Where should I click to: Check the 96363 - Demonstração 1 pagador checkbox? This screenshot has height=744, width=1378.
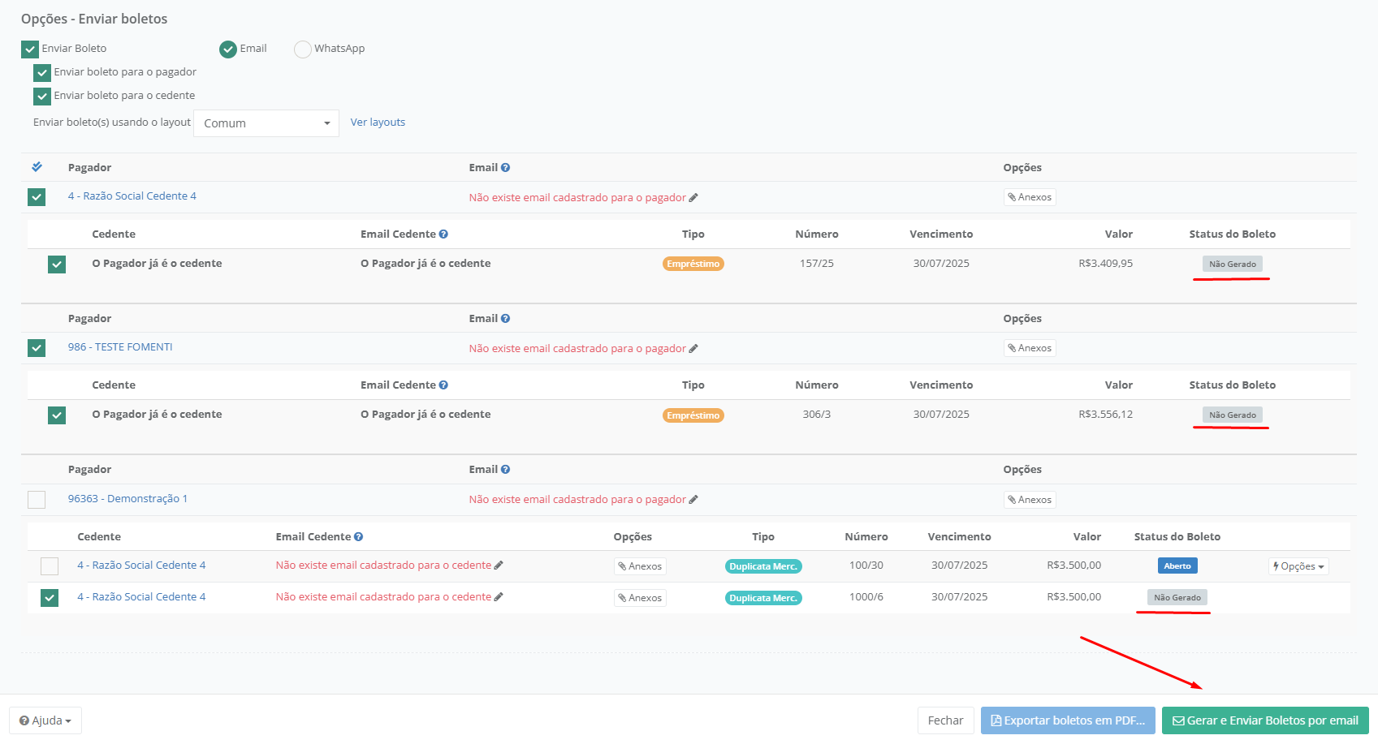point(37,500)
